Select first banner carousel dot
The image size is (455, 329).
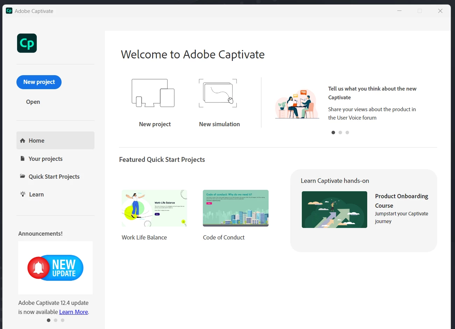(333, 133)
